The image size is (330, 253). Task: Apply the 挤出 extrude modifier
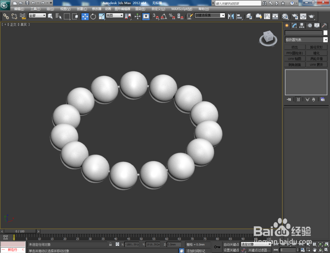coord(295,47)
